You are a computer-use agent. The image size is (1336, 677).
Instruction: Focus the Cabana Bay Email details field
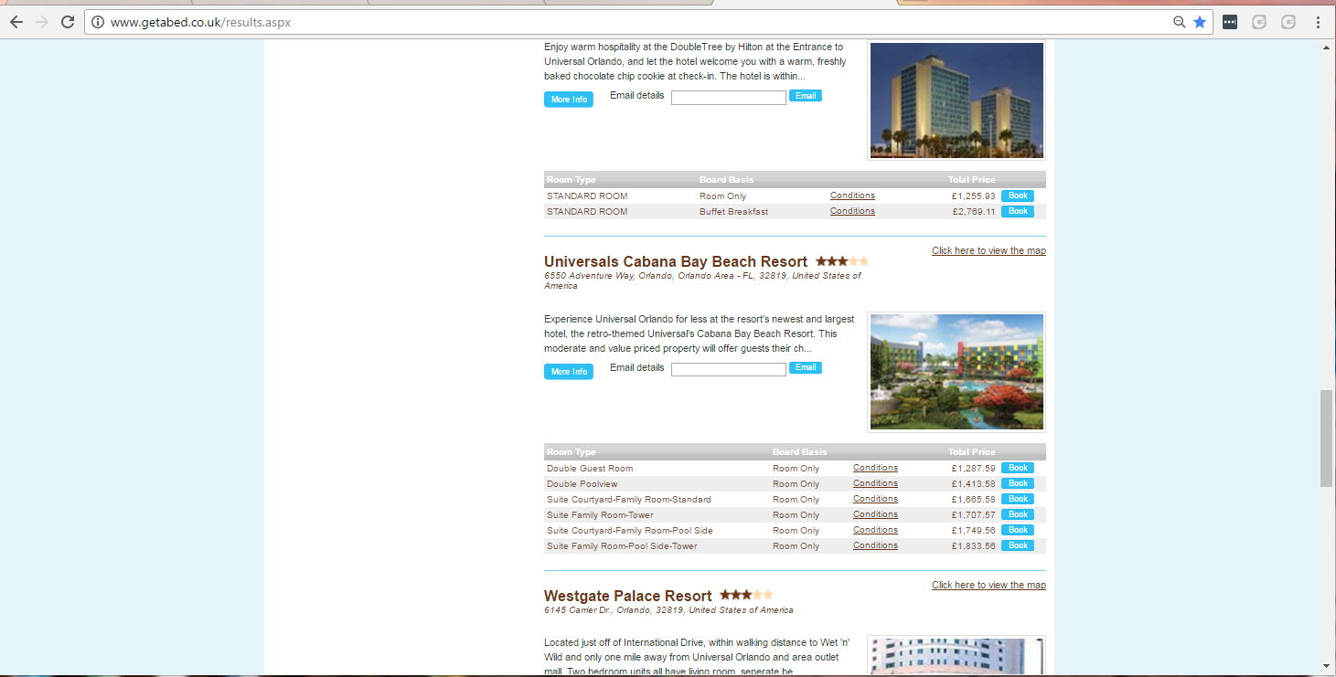pos(729,370)
